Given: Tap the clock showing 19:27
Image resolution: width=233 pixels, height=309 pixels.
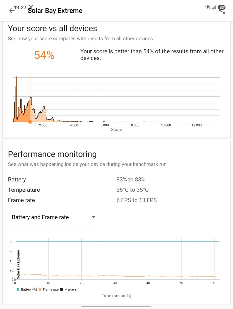Looking at the screenshot, I should point(20,8).
